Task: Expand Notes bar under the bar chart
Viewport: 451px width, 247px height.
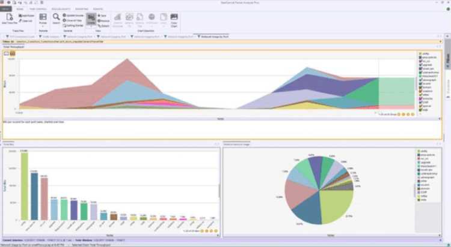Action: (x=110, y=235)
